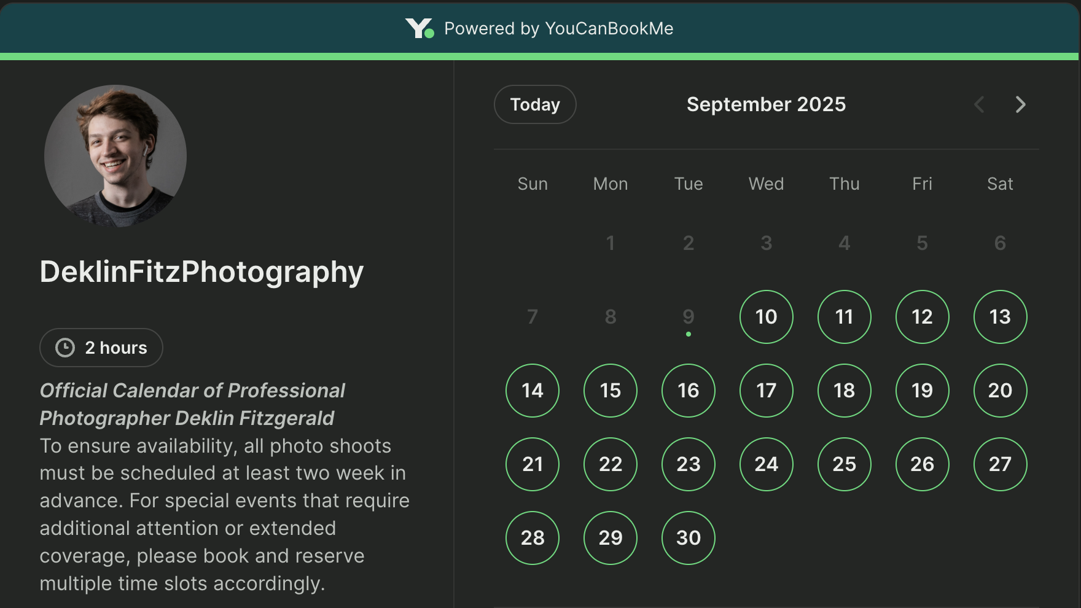Click the photographer profile photo

(115, 156)
